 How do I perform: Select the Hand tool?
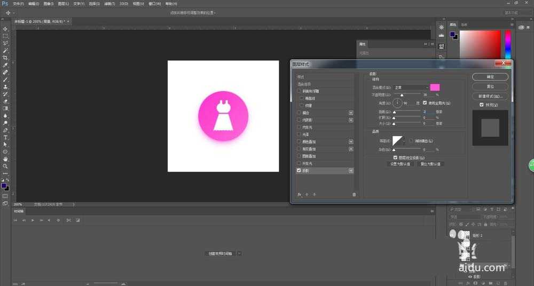coord(5,159)
